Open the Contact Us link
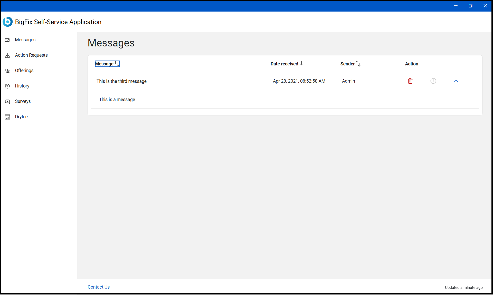This screenshot has width=493, height=295. click(x=99, y=287)
